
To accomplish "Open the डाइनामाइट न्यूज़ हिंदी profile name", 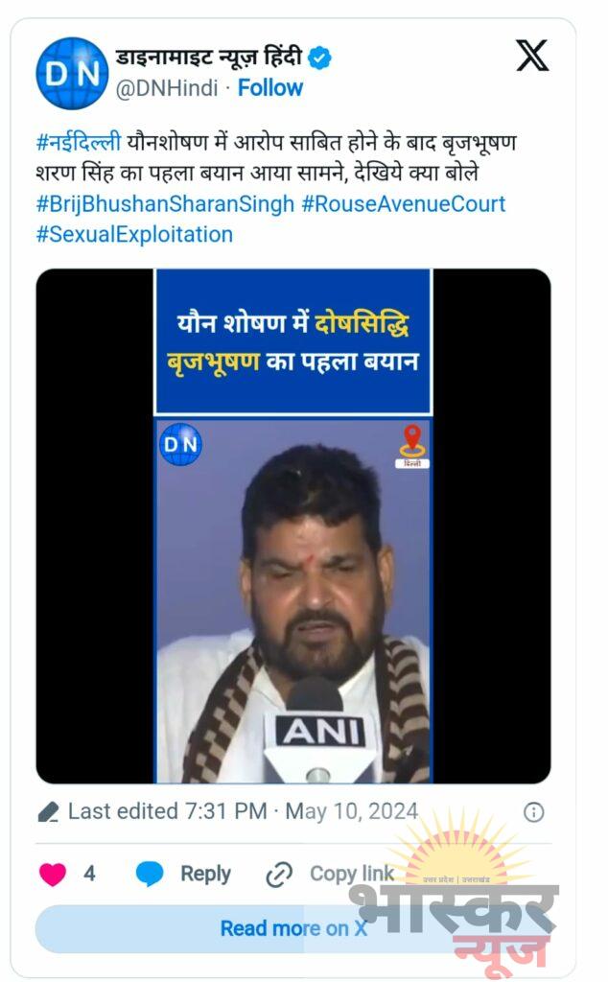I will tap(209, 58).
